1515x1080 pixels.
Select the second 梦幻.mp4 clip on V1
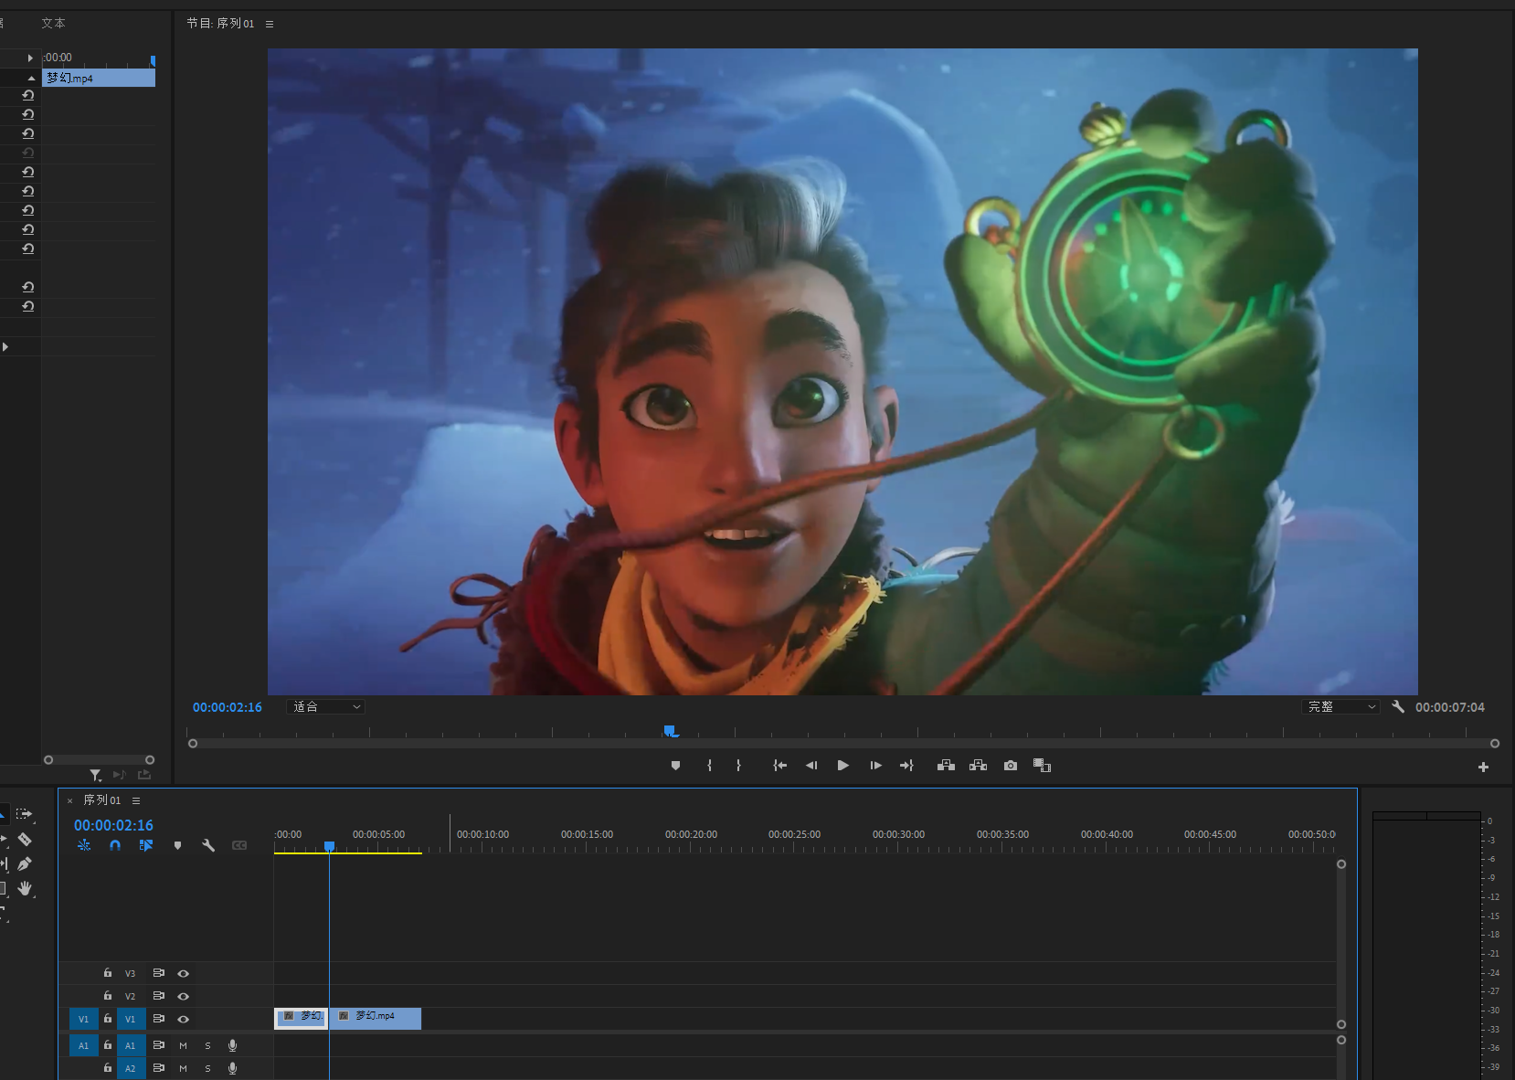pyautogui.click(x=376, y=1018)
